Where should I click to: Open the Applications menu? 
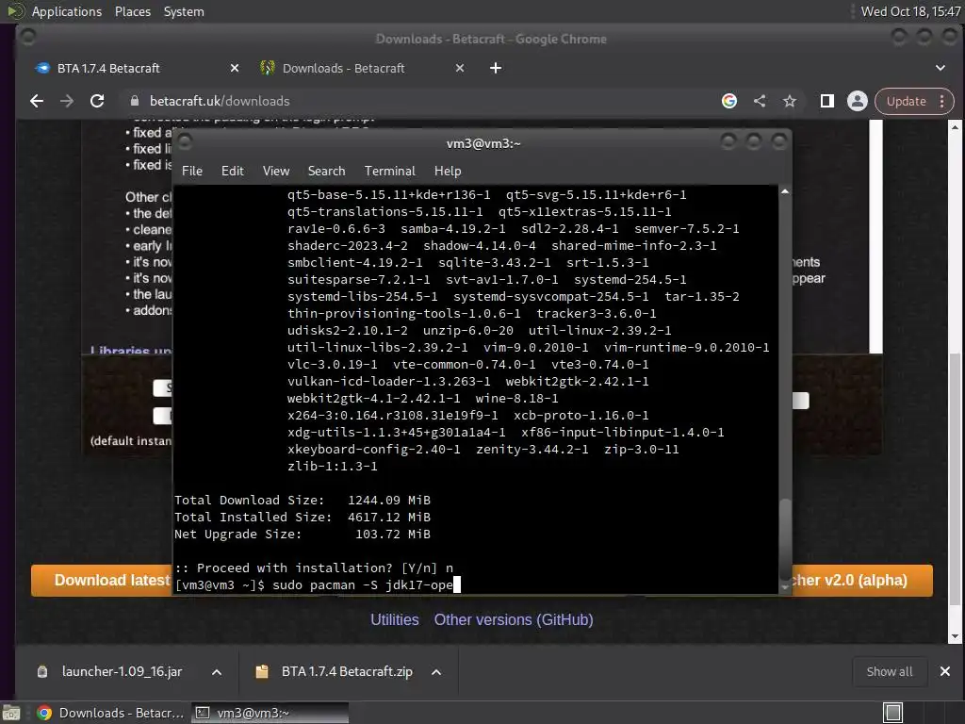click(x=67, y=11)
